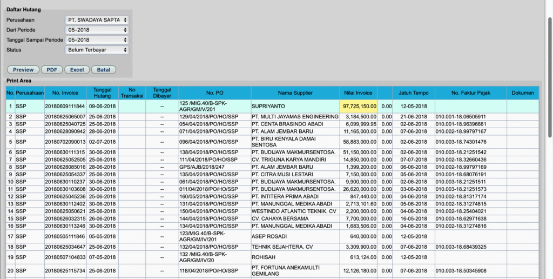Viewport: 553px width, 279px height.
Task: Click PO number 071/04/2018/PO/HO/SSP
Action: (209, 131)
